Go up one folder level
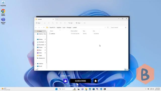Screen dimensions: 161x91 (44, 28)
